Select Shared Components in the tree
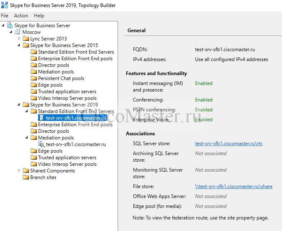282x231 pixels. click(x=53, y=171)
